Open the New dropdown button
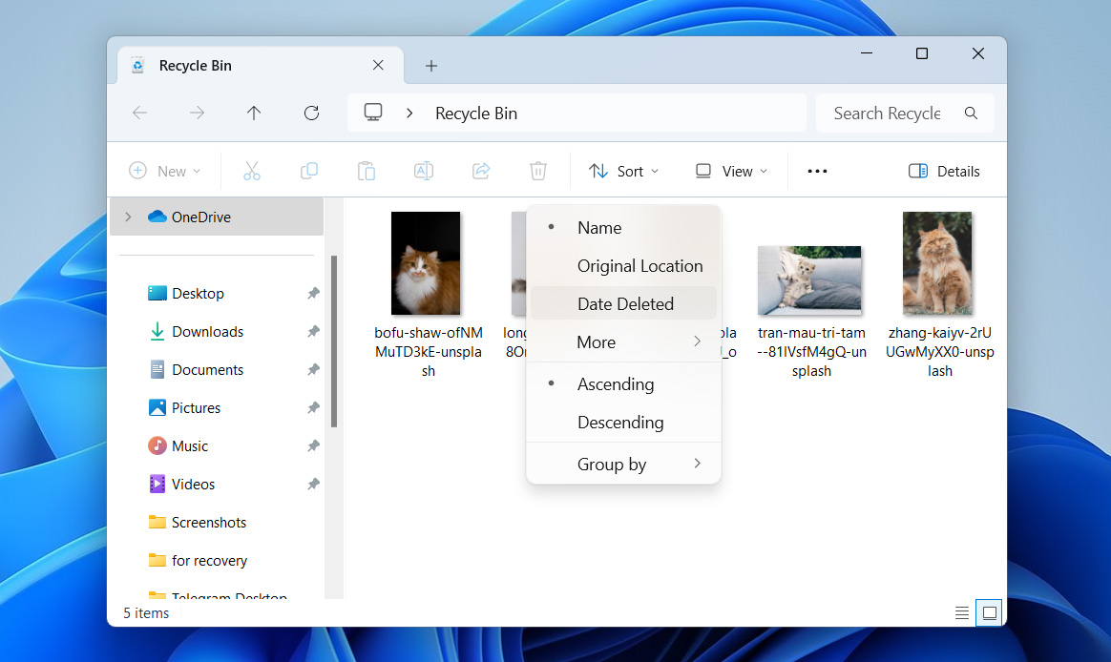 (x=164, y=171)
